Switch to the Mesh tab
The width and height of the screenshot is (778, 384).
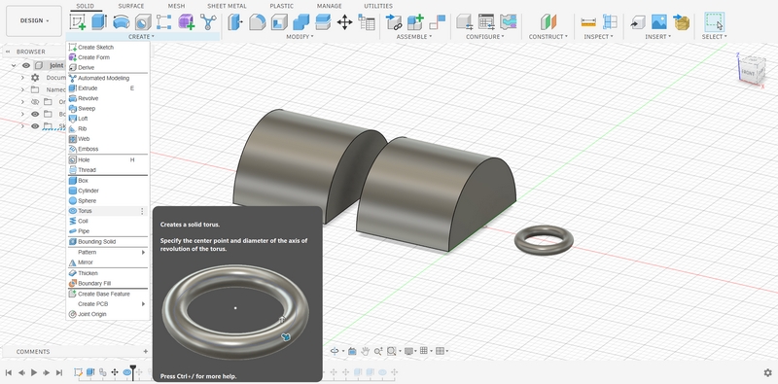(176, 6)
